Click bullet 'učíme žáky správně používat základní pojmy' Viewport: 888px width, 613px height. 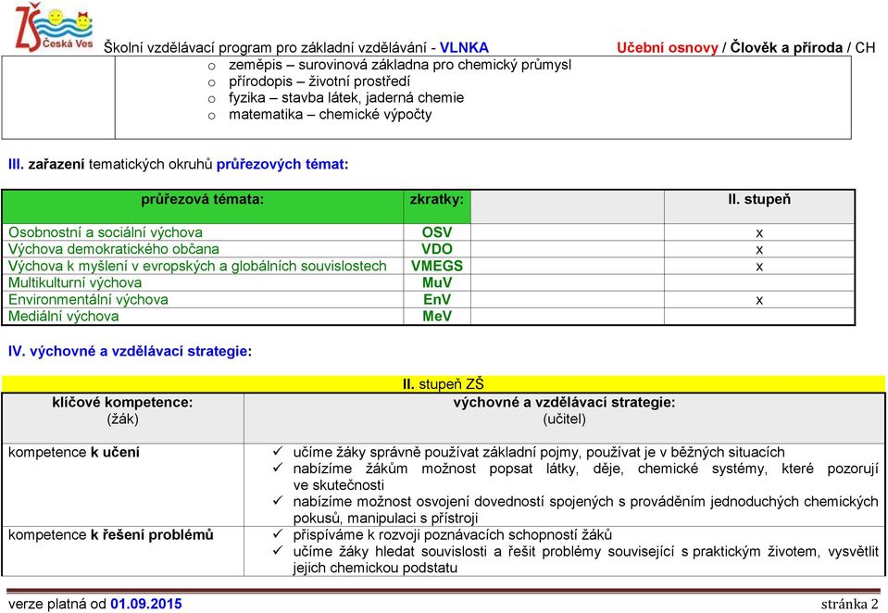pyautogui.click(x=539, y=452)
